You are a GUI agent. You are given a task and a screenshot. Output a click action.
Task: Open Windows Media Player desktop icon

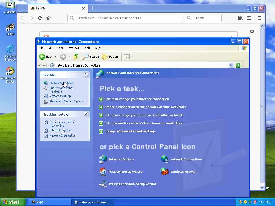point(10,75)
